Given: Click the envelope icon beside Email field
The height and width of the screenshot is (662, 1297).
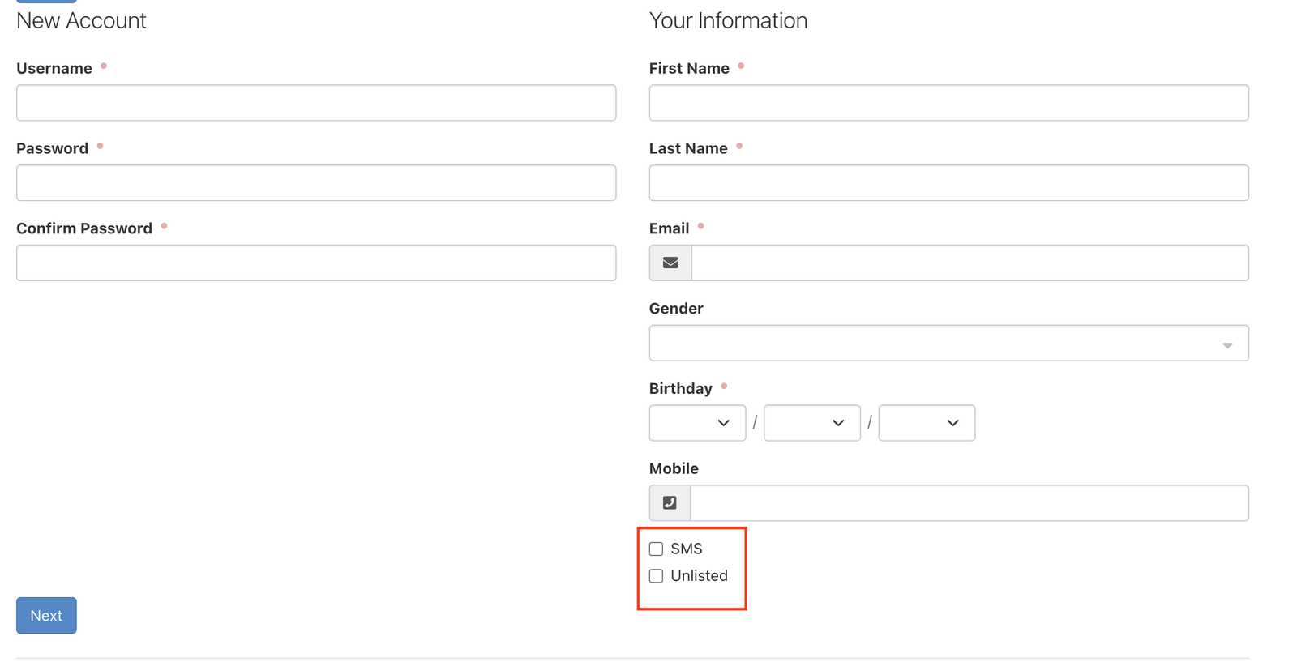Looking at the screenshot, I should click(x=670, y=263).
